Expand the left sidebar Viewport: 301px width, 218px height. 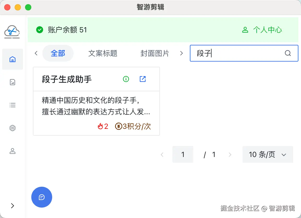pos(13,206)
